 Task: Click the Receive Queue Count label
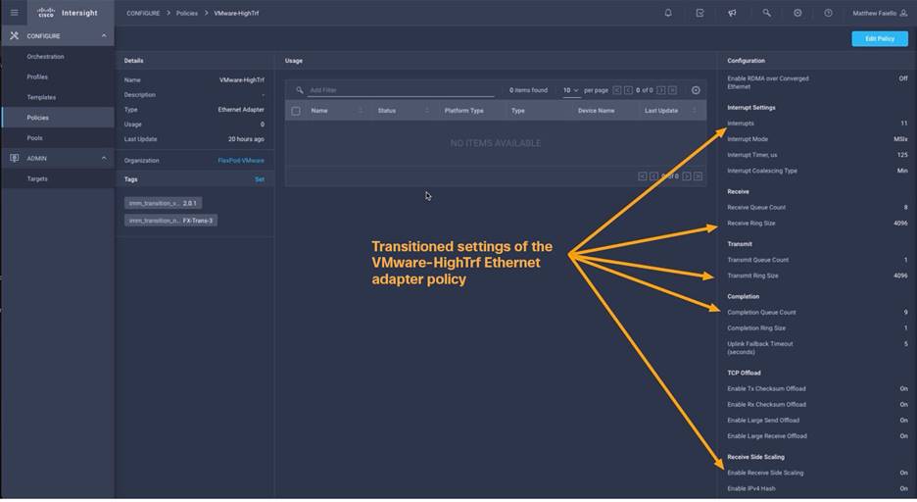point(756,207)
